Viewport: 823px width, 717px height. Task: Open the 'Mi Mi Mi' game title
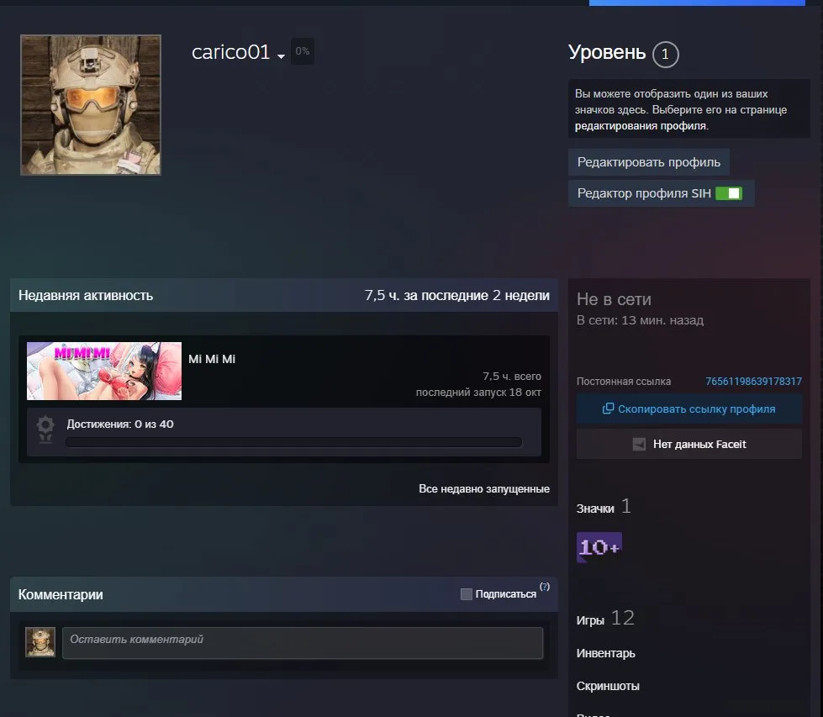point(212,359)
